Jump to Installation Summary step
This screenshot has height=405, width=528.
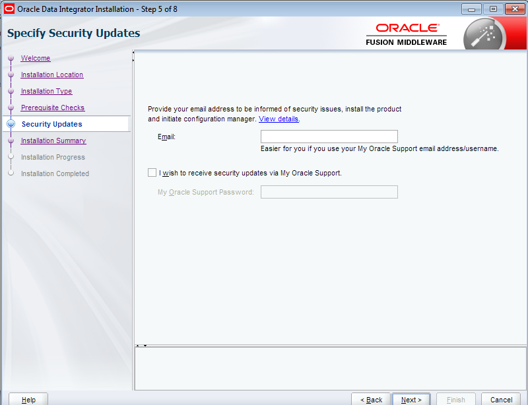(x=53, y=140)
